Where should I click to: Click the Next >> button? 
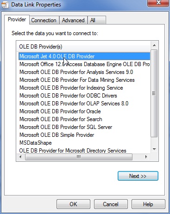coord(138,176)
